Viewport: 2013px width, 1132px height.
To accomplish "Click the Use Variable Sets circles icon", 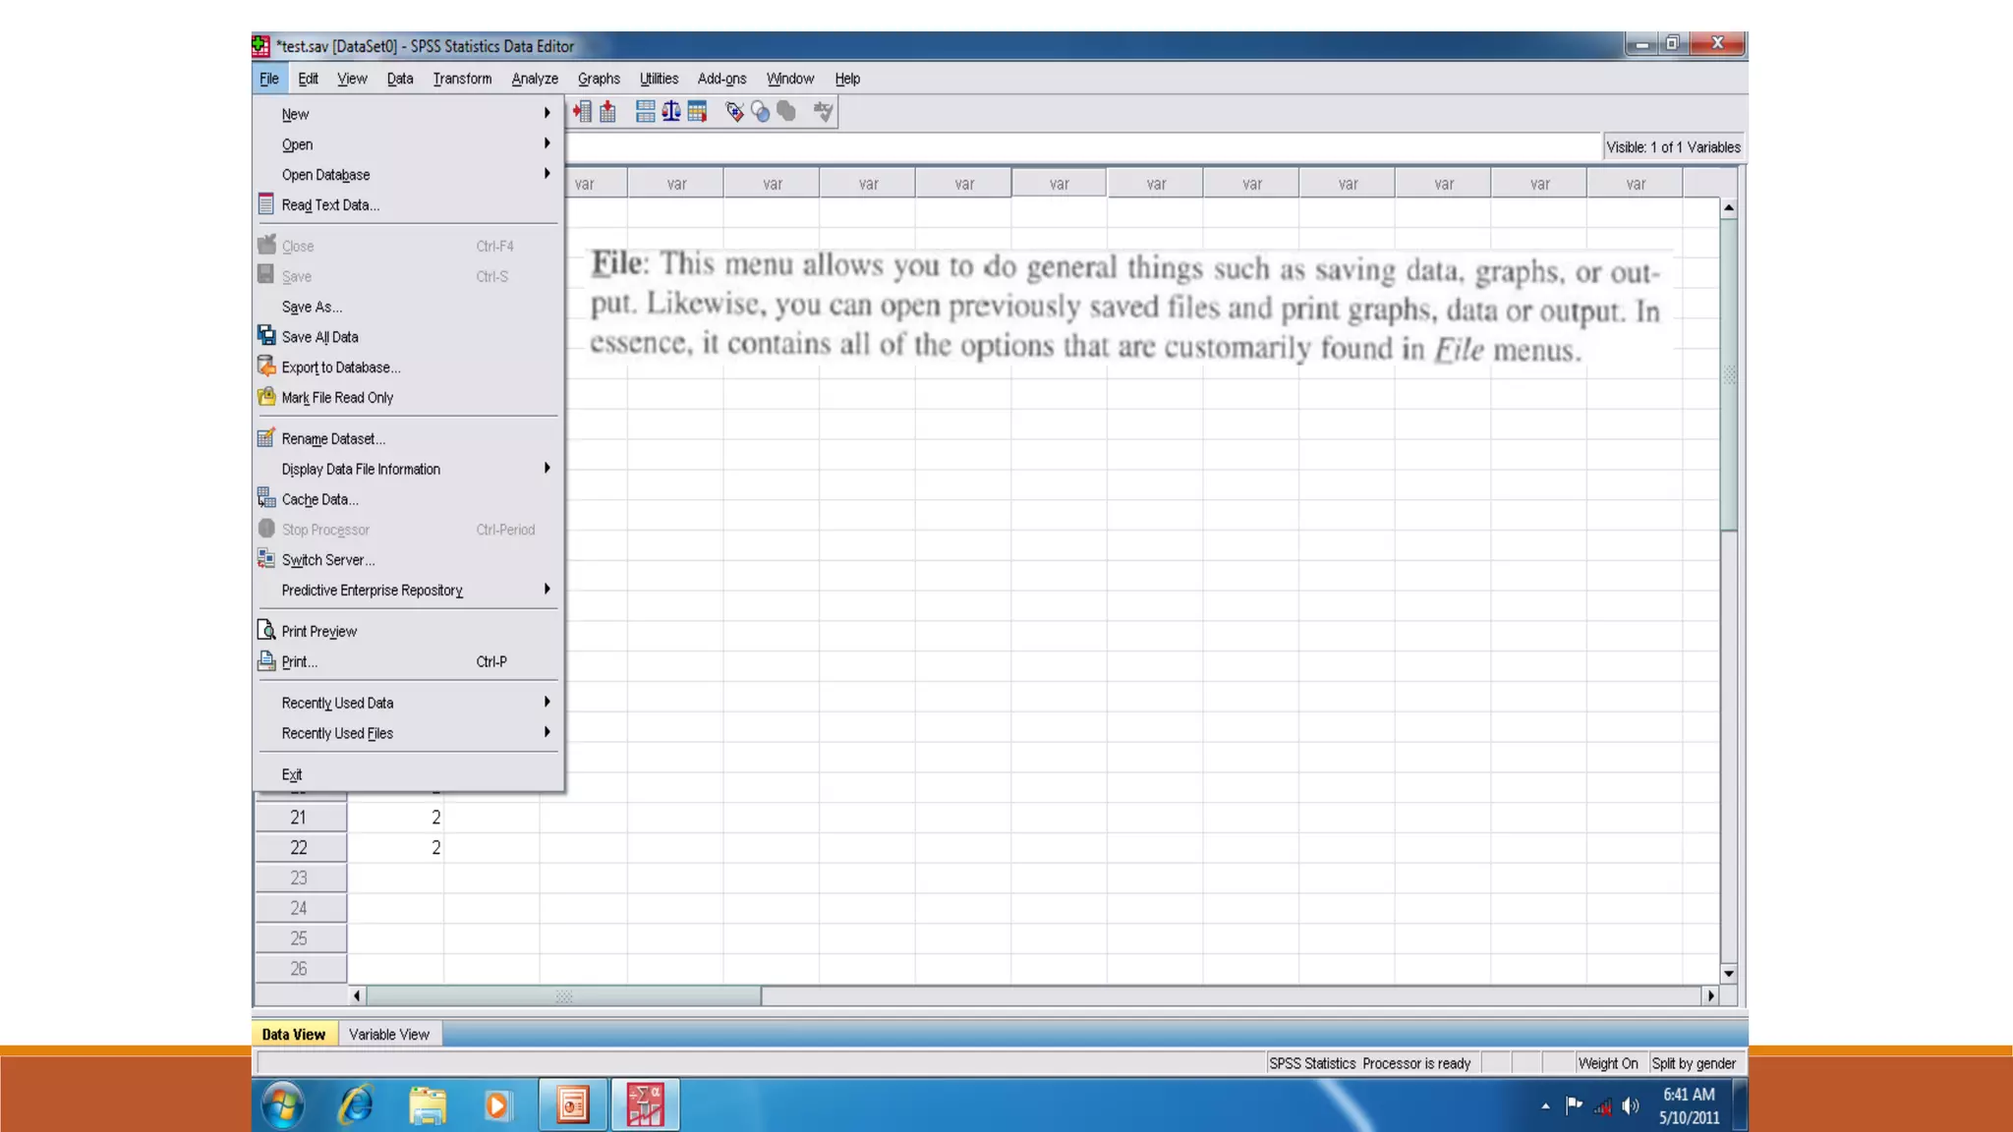I will pyautogui.click(x=760, y=112).
